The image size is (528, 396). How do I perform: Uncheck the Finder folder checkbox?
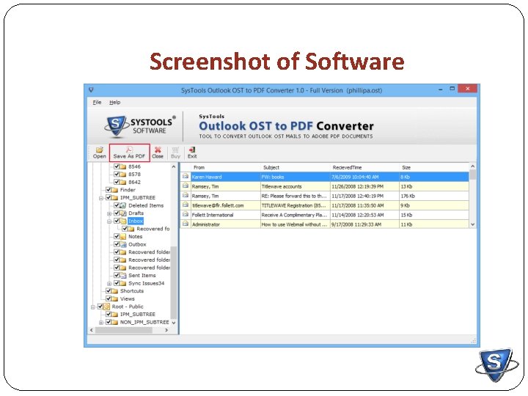[x=109, y=190]
